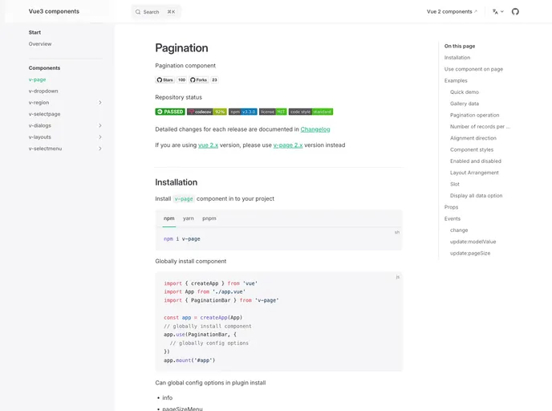Screen dimensions: 552x411
Task: Jump to update:modelValue event section
Action: click(x=473, y=242)
